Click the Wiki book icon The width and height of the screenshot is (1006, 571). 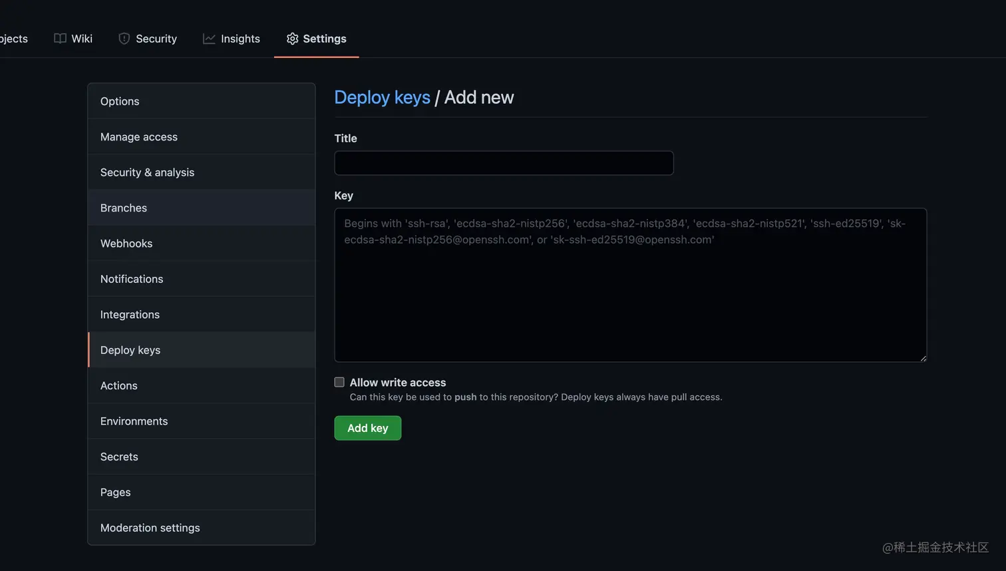click(x=60, y=39)
